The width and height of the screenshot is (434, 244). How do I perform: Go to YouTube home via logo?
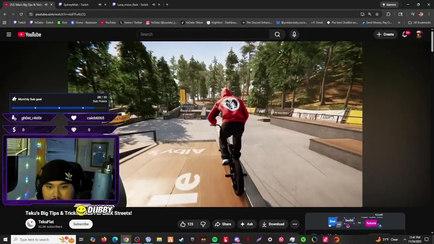click(29, 34)
